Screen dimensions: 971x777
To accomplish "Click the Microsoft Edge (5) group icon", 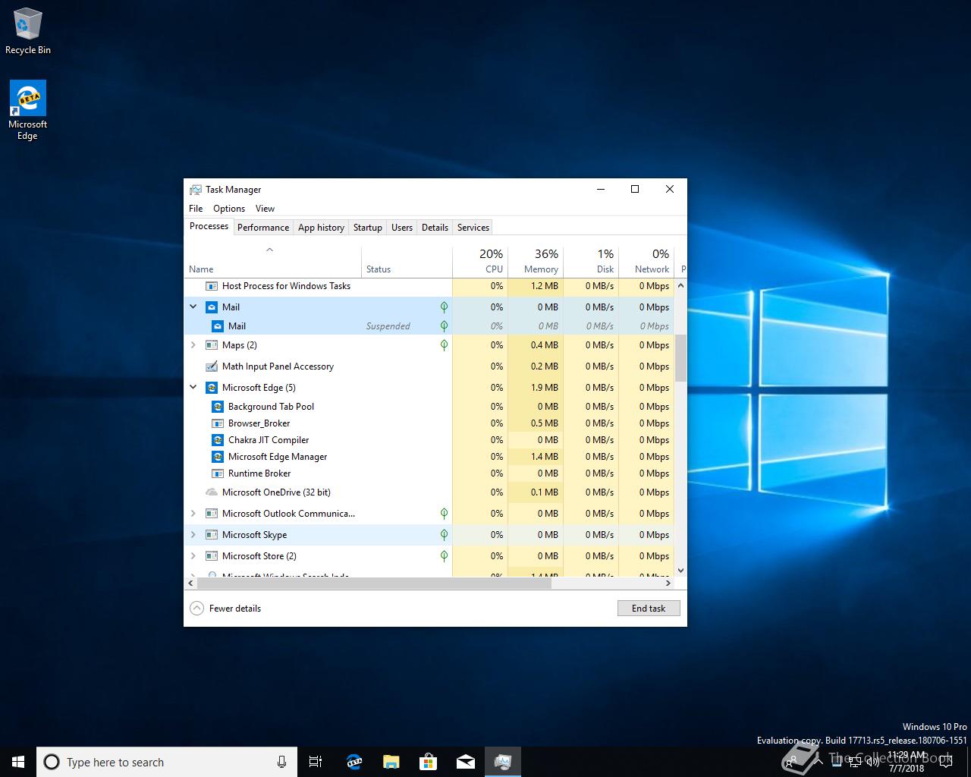I will pos(212,388).
